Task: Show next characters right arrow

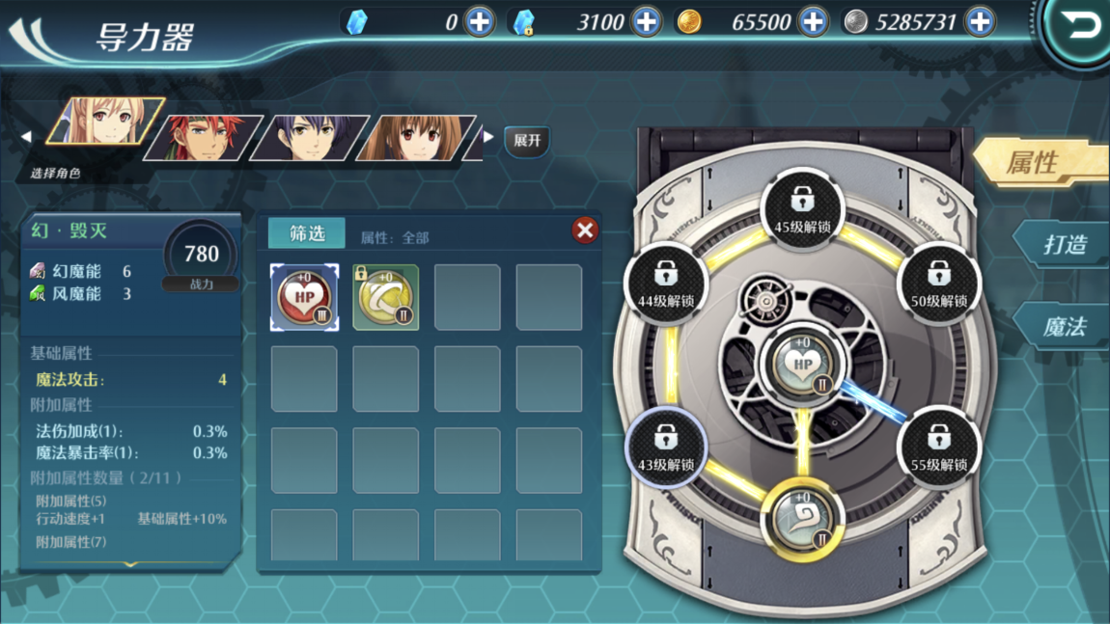Action: point(487,137)
